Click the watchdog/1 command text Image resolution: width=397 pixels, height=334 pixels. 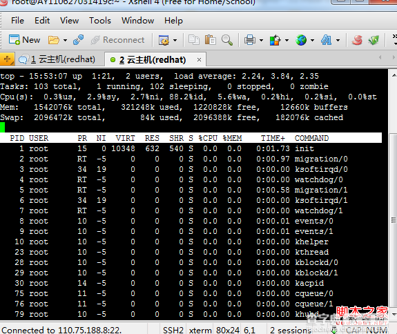[318, 210]
